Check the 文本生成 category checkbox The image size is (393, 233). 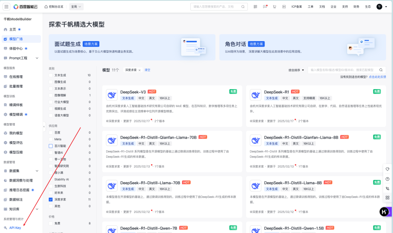(x=51, y=75)
